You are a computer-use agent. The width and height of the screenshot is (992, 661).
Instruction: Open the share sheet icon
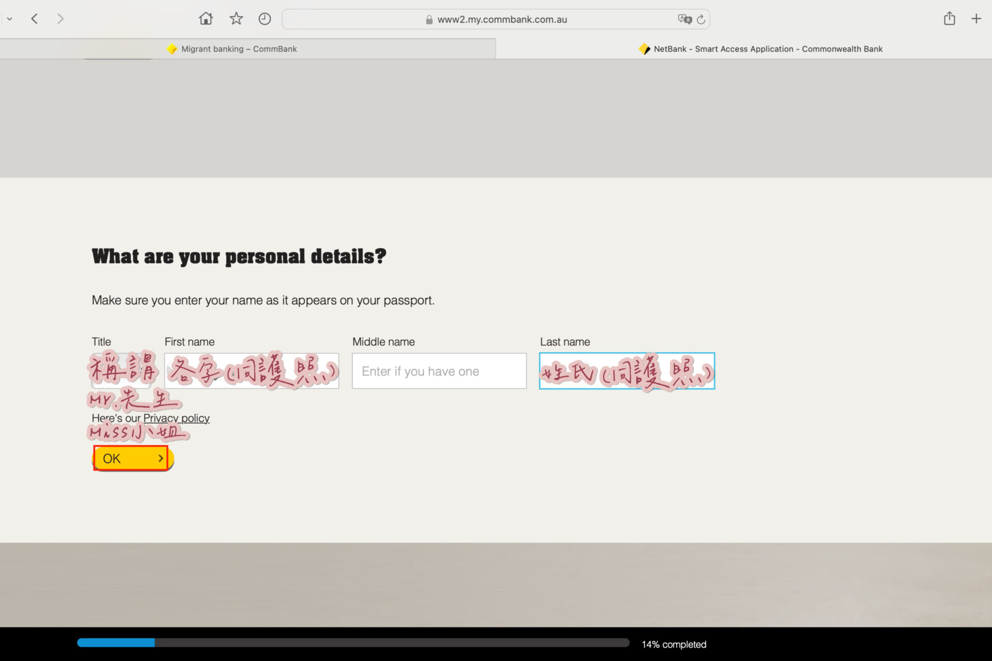(x=949, y=19)
